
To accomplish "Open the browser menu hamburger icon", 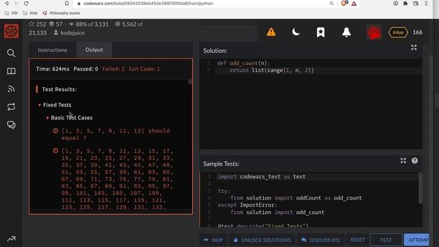I will (x=426, y=3).
